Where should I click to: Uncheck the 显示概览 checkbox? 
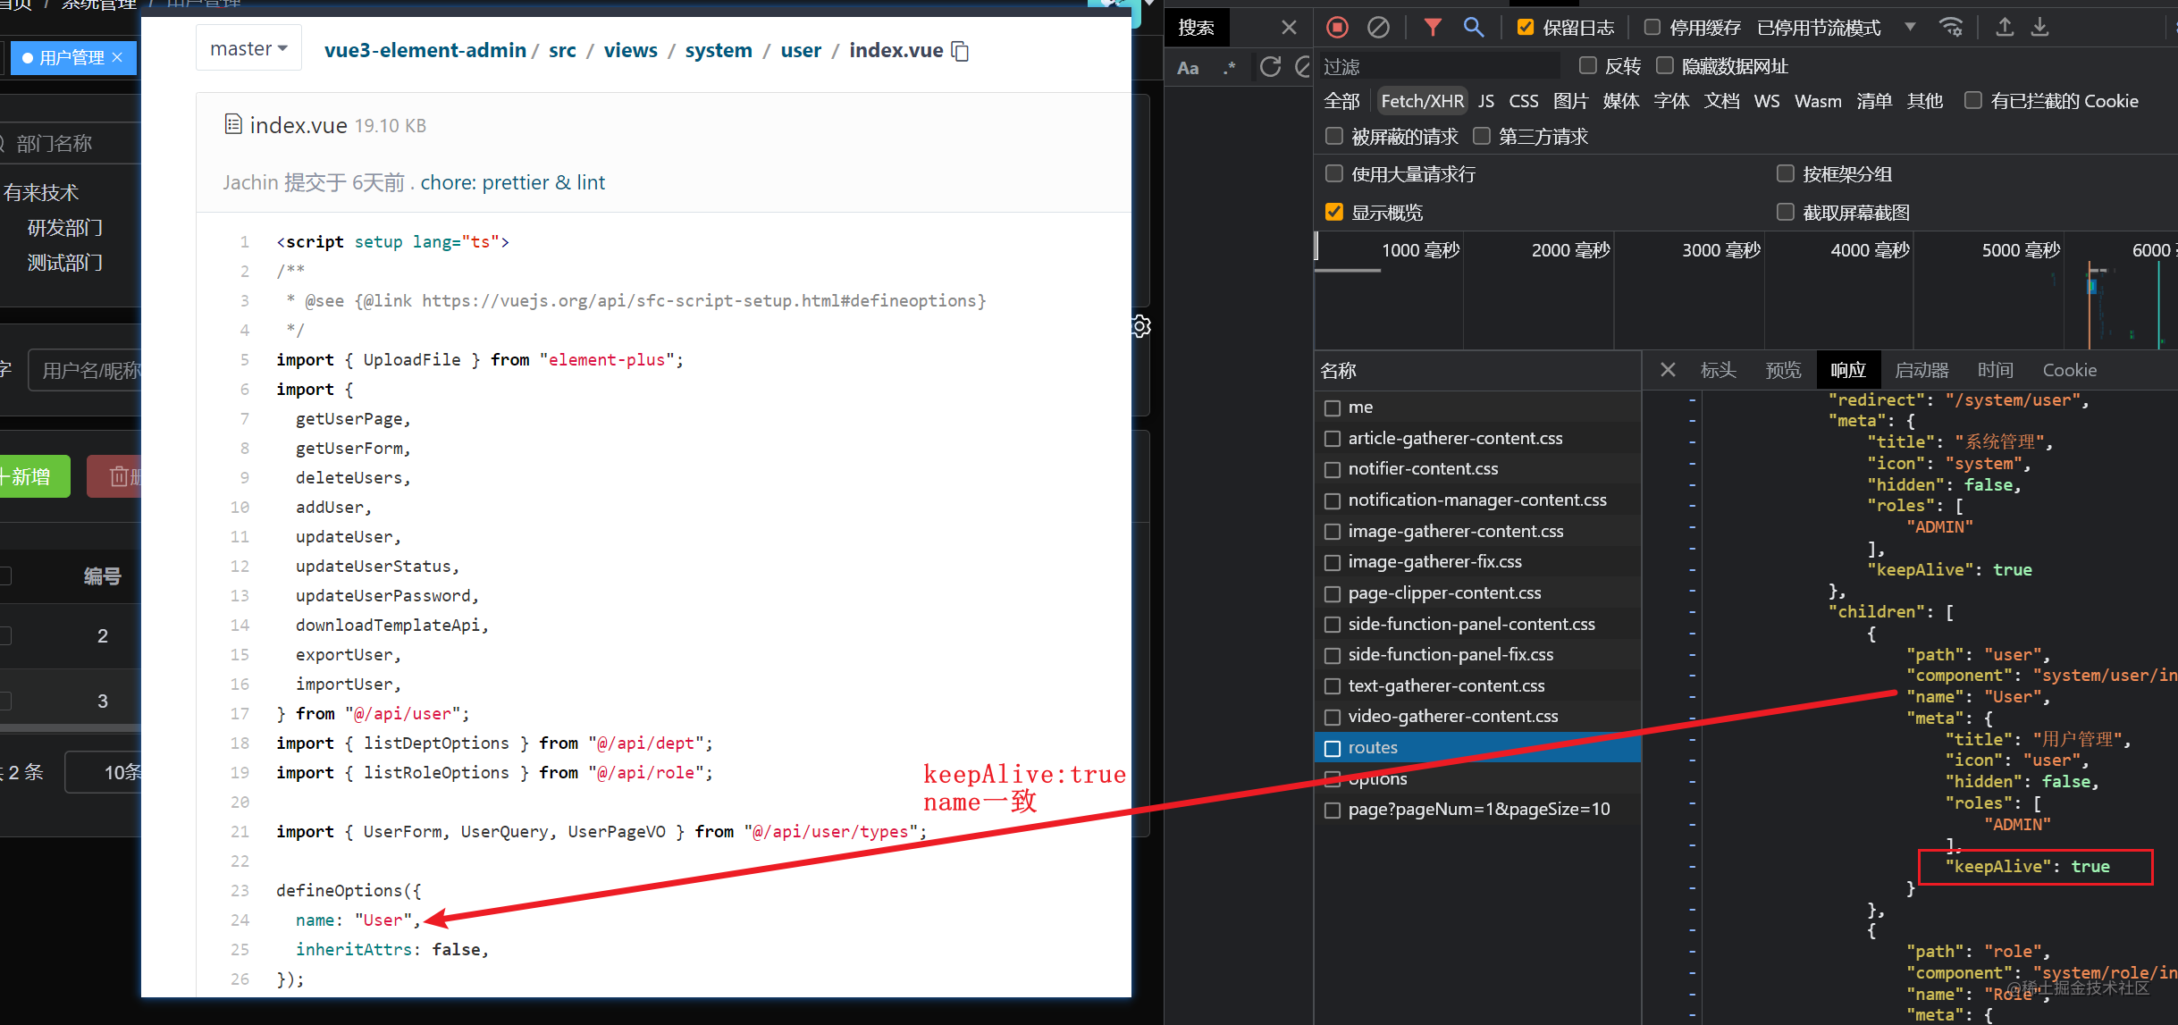tap(1334, 213)
